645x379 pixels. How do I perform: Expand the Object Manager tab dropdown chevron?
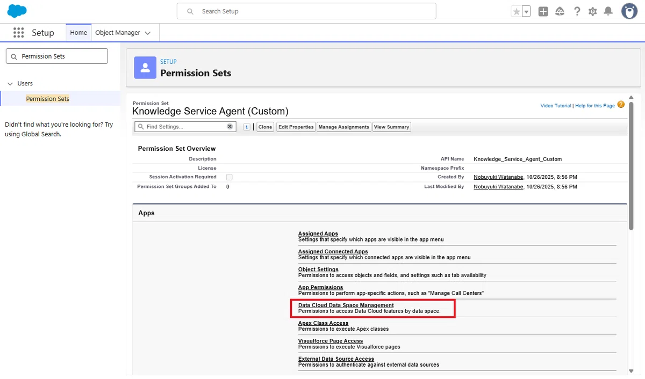coord(148,33)
